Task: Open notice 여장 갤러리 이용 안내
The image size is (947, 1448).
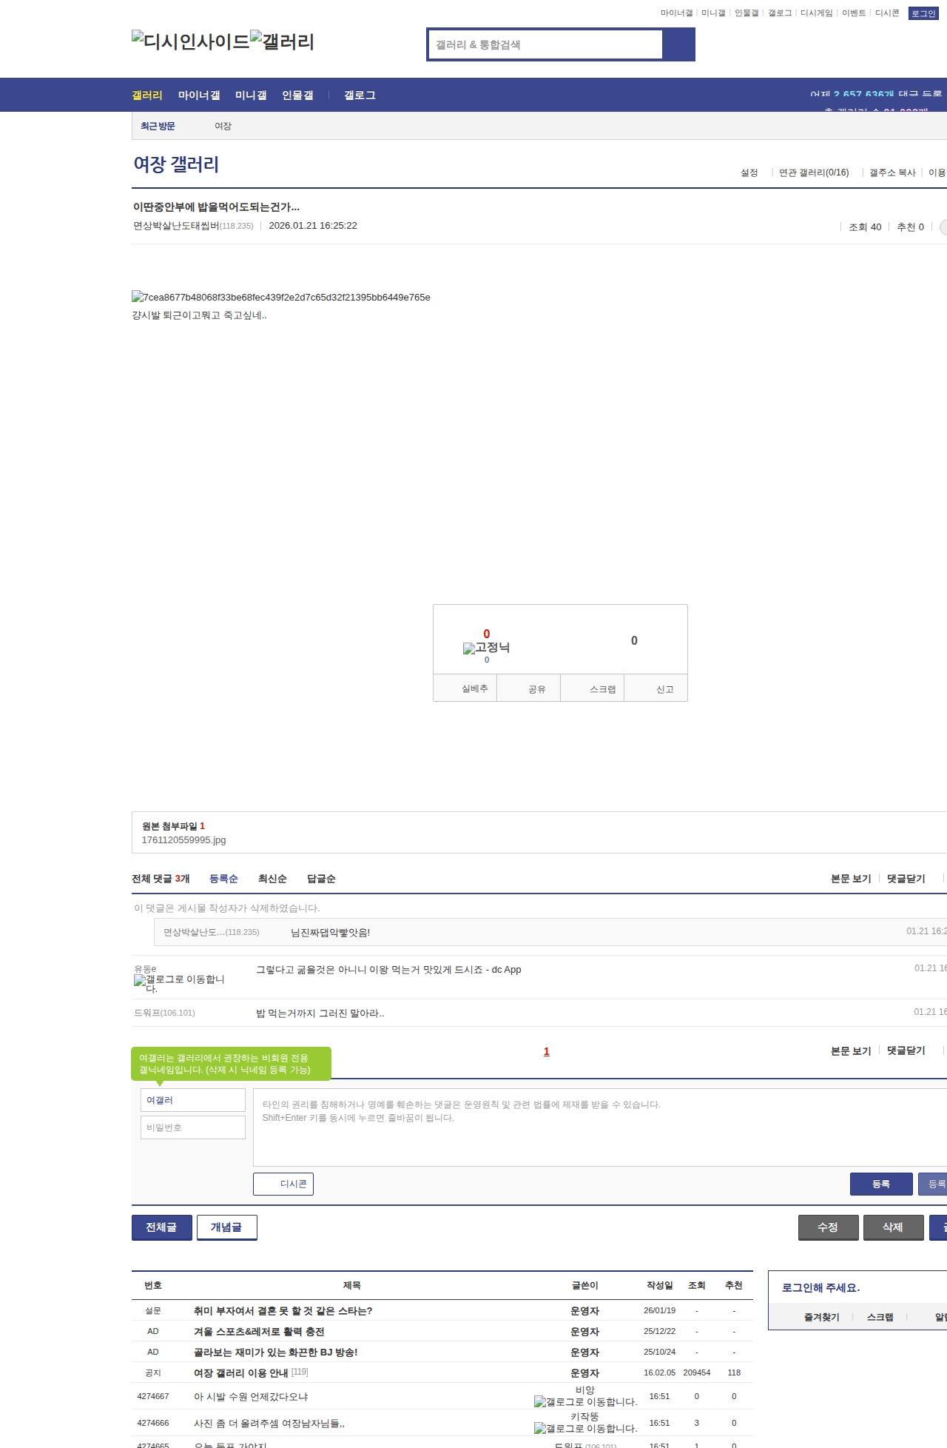Action: point(241,1372)
